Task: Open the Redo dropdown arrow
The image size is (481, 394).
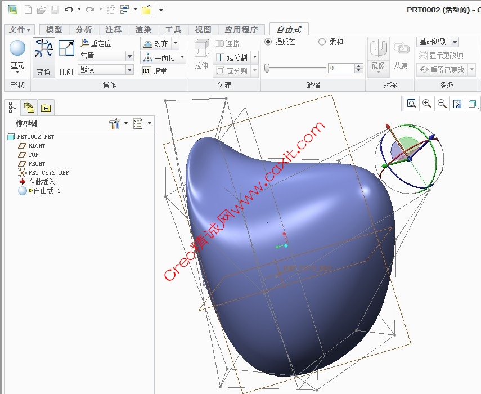Action: [x=100, y=9]
